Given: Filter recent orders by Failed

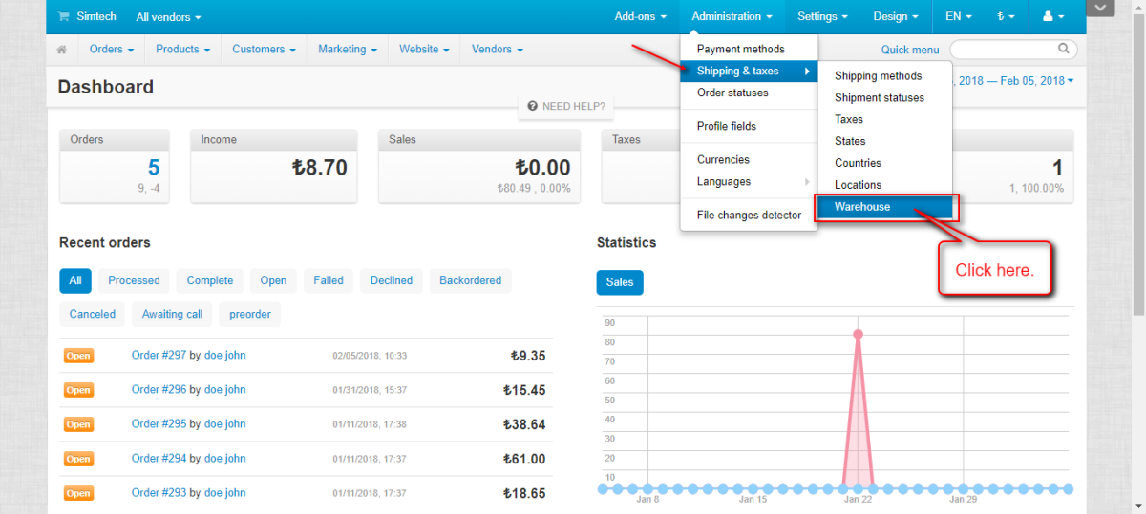Looking at the screenshot, I should coord(329,280).
